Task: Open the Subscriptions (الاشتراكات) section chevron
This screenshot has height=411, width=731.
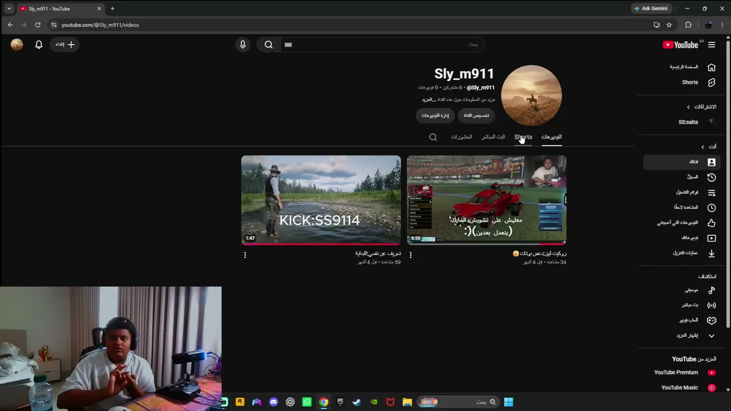Action: (688, 107)
